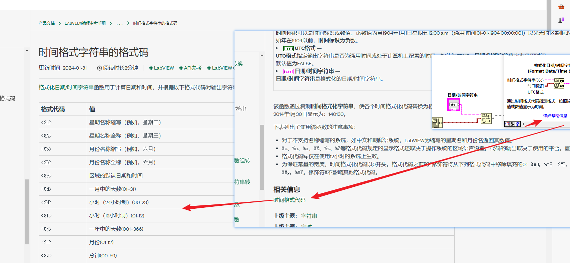Click the blue question mark help icon
The width and height of the screenshot is (570, 263).
coord(518,124)
